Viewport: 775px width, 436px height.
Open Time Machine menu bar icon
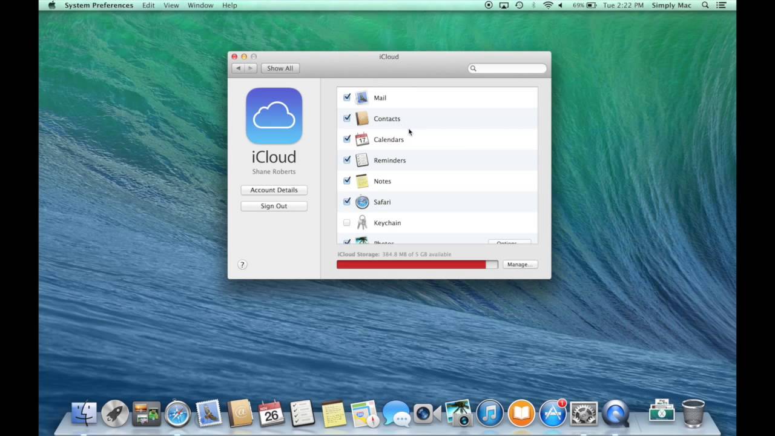(x=519, y=5)
